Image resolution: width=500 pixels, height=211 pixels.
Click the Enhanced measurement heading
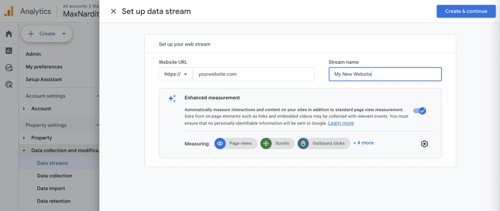pos(212,98)
